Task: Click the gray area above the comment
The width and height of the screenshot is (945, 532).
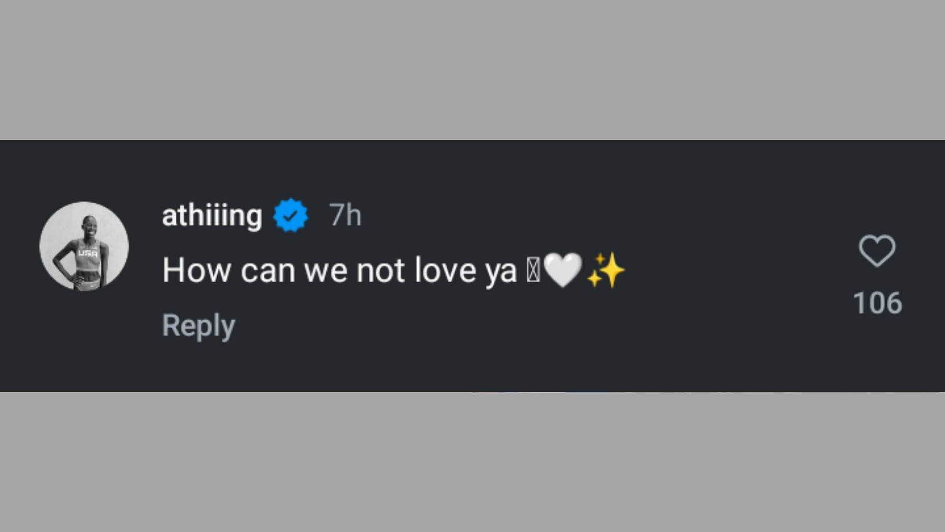Action: tap(472, 69)
